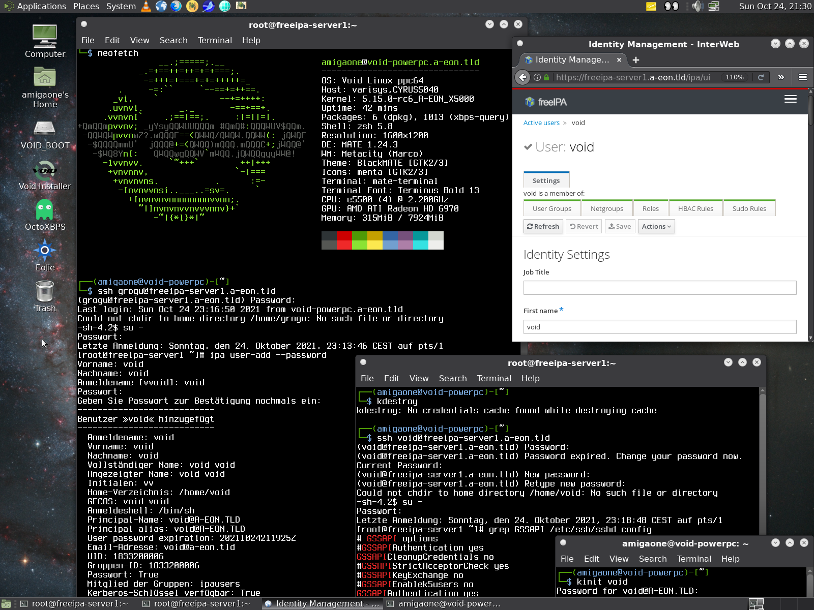The image size is (814, 610).
Task: Reset the 110% zoom level
Action: pos(735,77)
